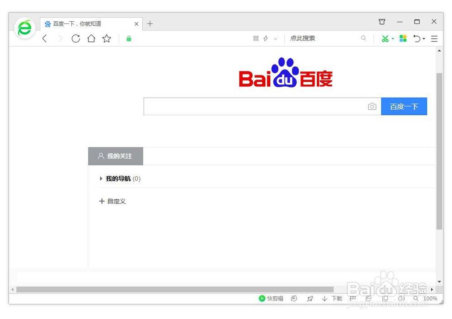The width and height of the screenshot is (452, 319).
Task: Click the scroll up arrow
Action: pyautogui.click(x=439, y=51)
